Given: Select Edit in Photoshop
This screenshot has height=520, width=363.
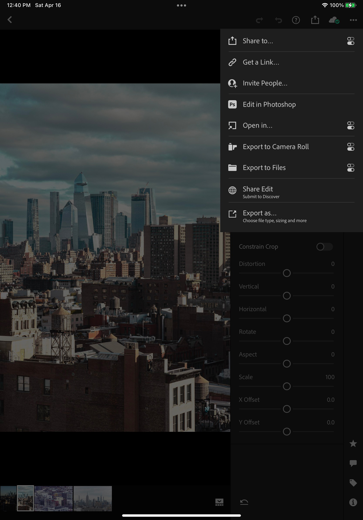Looking at the screenshot, I should pyautogui.click(x=269, y=105).
